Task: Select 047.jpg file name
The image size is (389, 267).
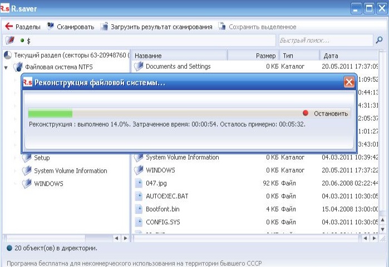Action: click(x=156, y=183)
